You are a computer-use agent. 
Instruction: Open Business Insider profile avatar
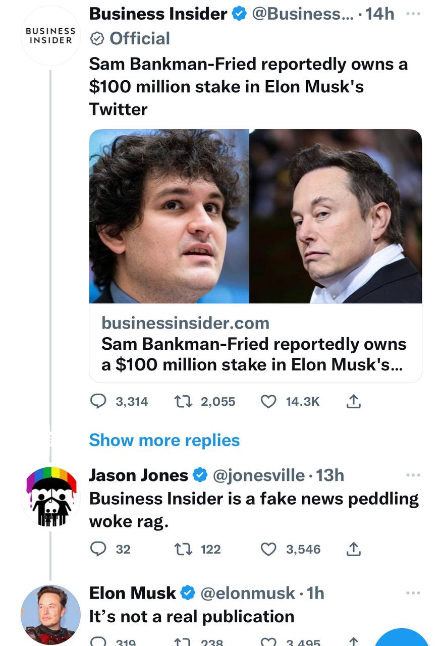tap(50, 36)
